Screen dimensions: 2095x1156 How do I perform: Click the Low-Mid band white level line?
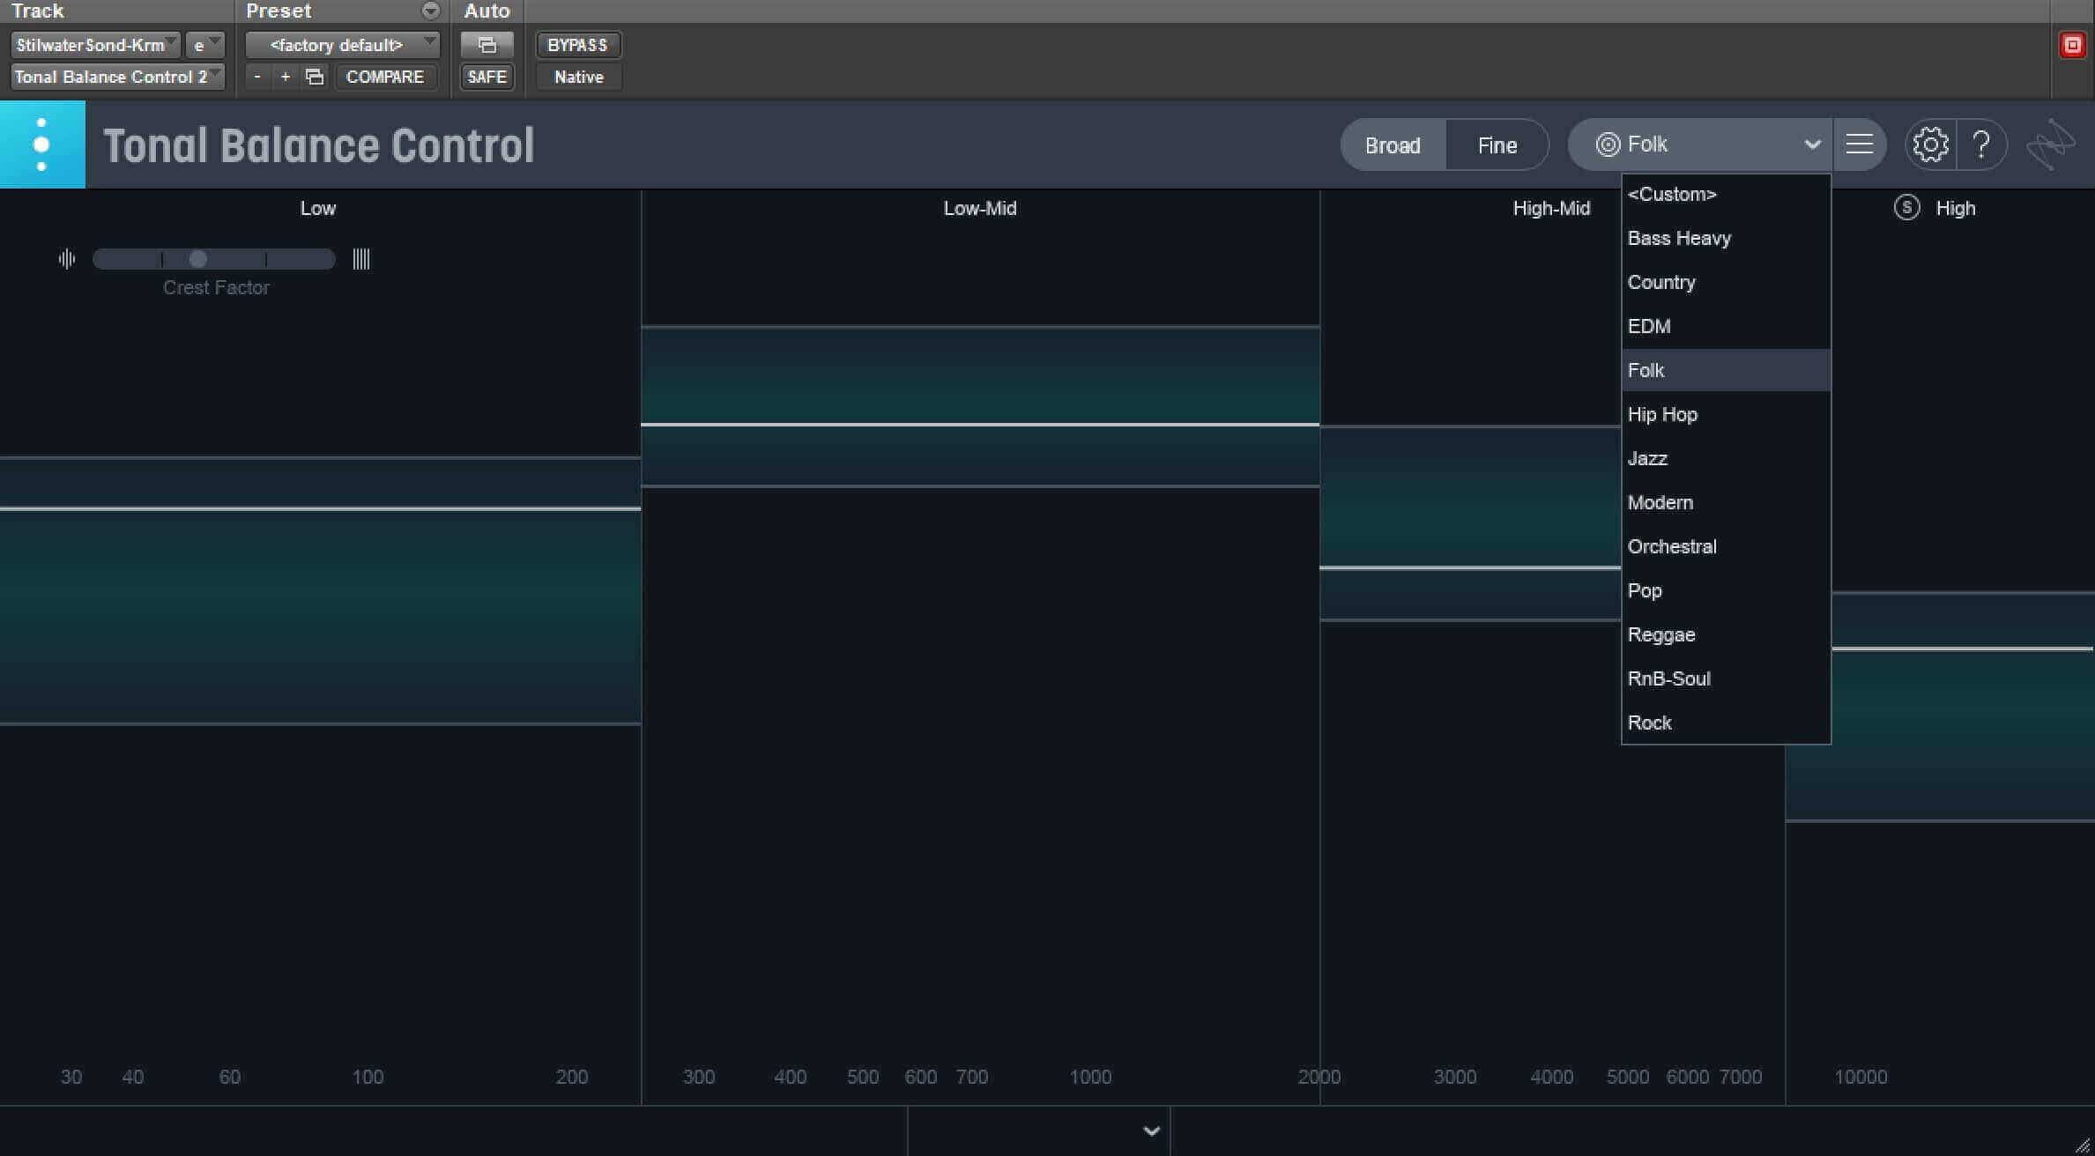pyautogui.click(x=980, y=425)
